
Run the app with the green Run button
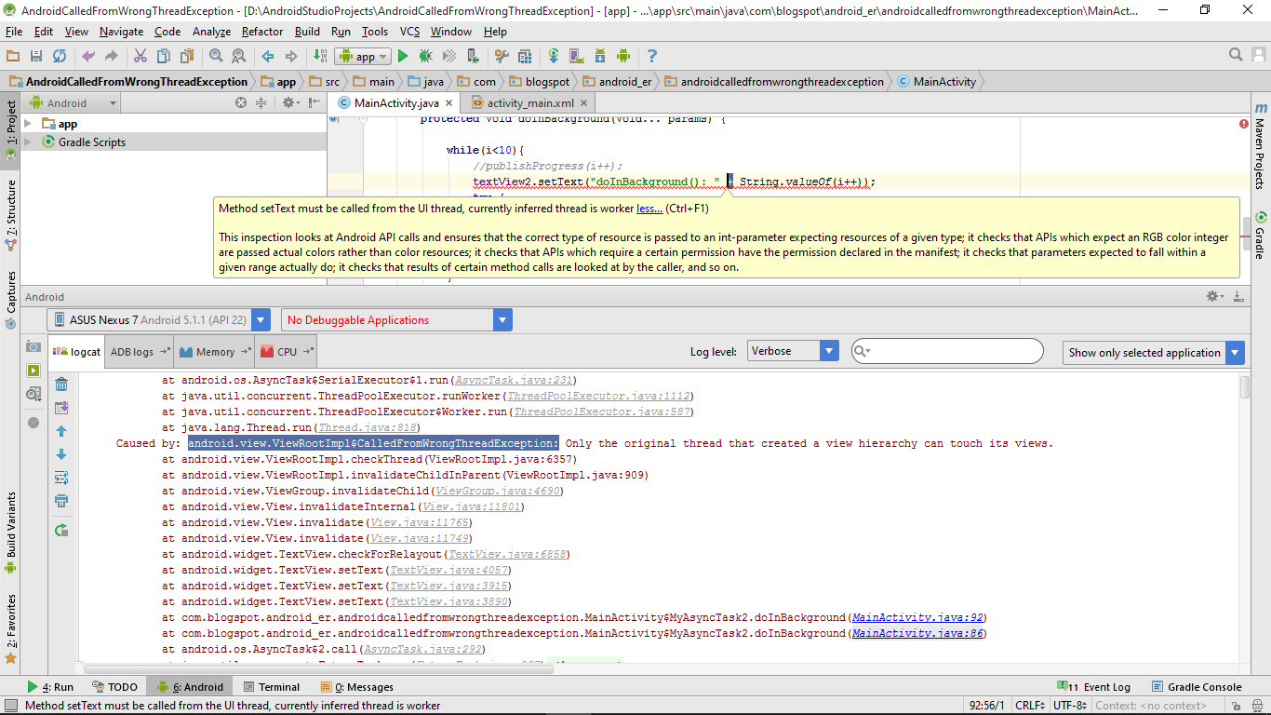coord(404,56)
